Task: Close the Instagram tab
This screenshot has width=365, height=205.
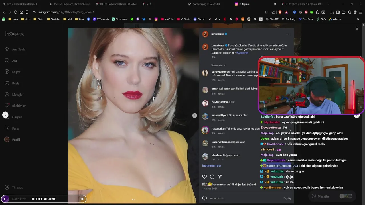Action: point(275,4)
